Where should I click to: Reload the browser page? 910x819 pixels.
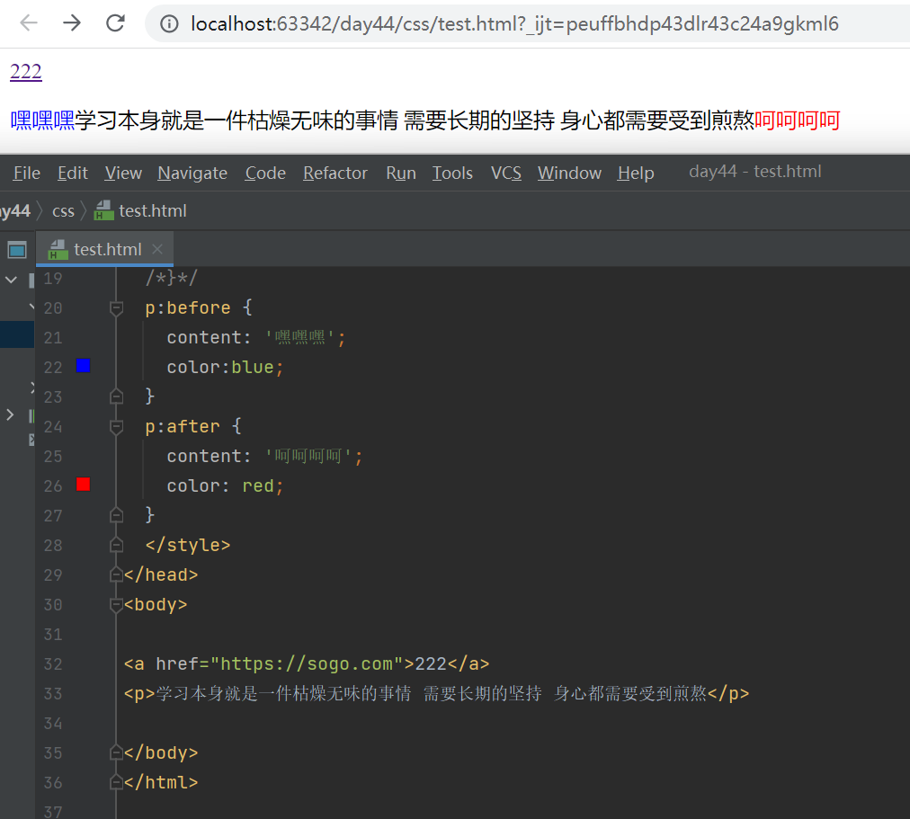(115, 23)
